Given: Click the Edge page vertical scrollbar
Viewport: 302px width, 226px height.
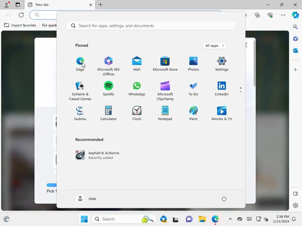Looking at the screenshot, I should pos(255,64).
